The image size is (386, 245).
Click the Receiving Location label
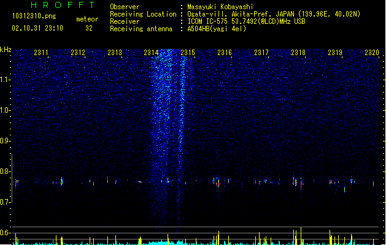point(143,14)
